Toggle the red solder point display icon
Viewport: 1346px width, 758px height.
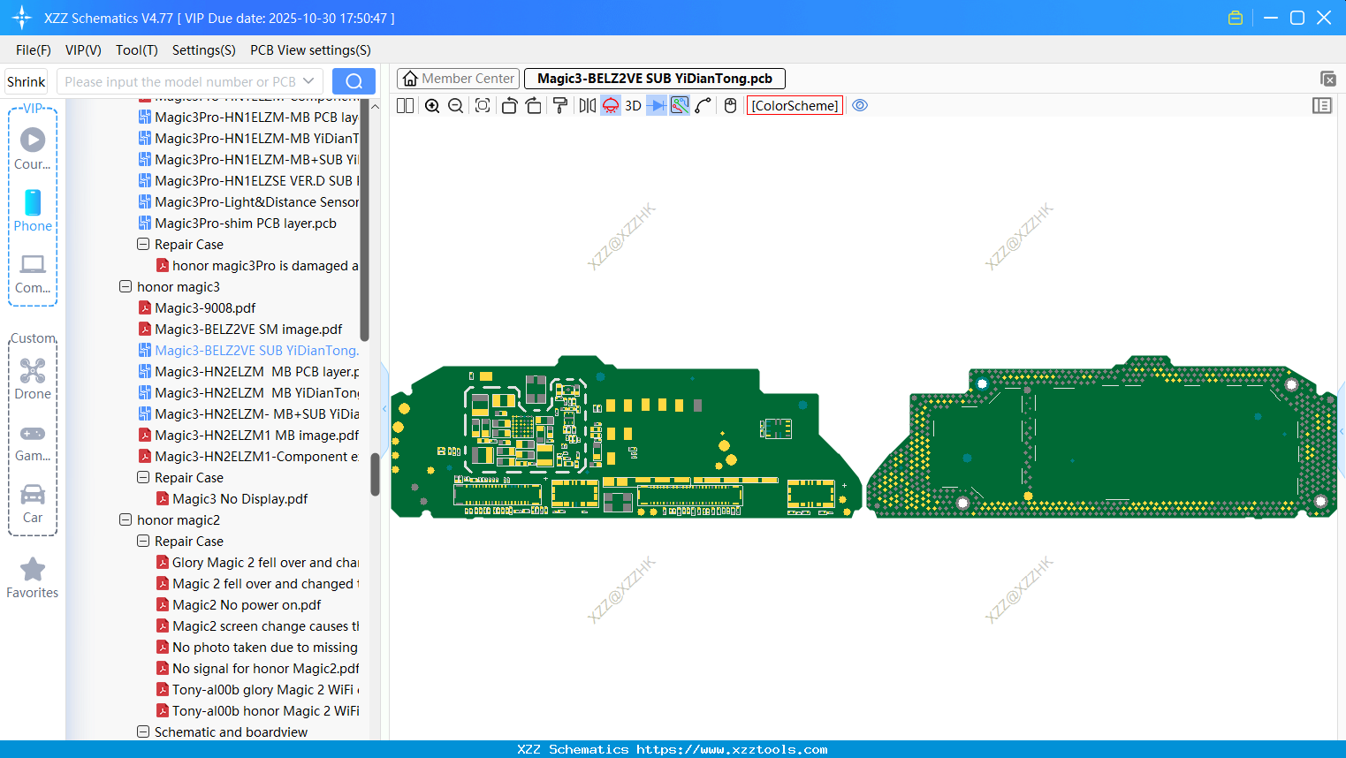coord(611,105)
